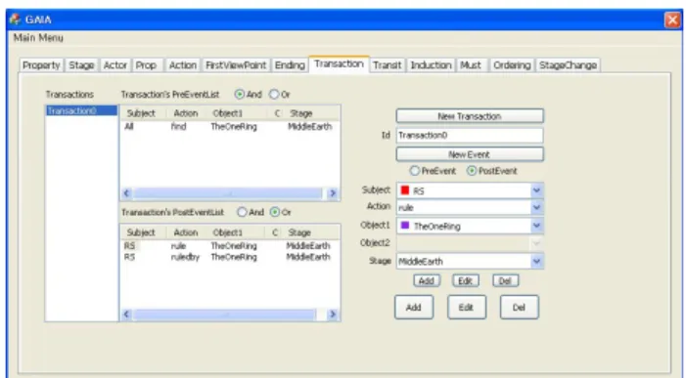Select And for the PreEventList

click(x=240, y=95)
